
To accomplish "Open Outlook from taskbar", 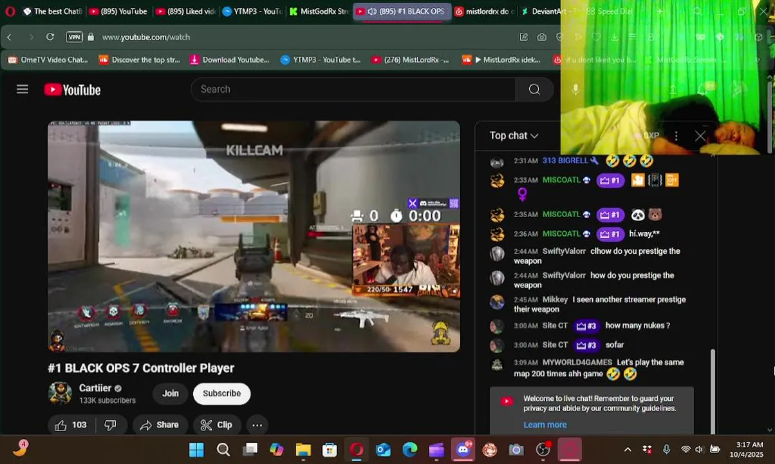I will click(383, 449).
